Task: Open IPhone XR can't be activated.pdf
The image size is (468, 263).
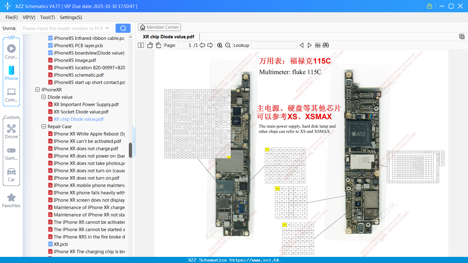Action: click(87, 141)
